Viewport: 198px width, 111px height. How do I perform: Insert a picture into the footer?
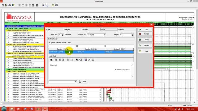(86, 60)
